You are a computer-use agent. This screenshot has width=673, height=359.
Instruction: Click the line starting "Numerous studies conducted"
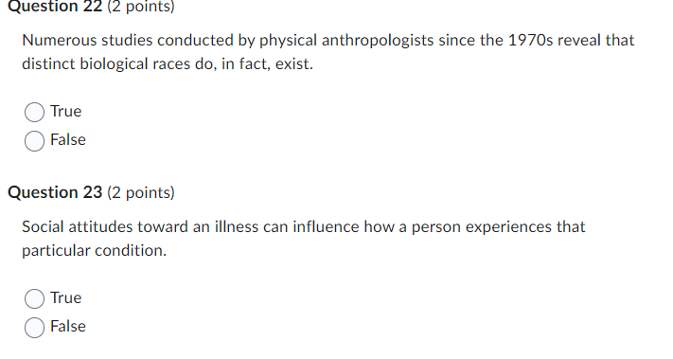pos(328,41)
